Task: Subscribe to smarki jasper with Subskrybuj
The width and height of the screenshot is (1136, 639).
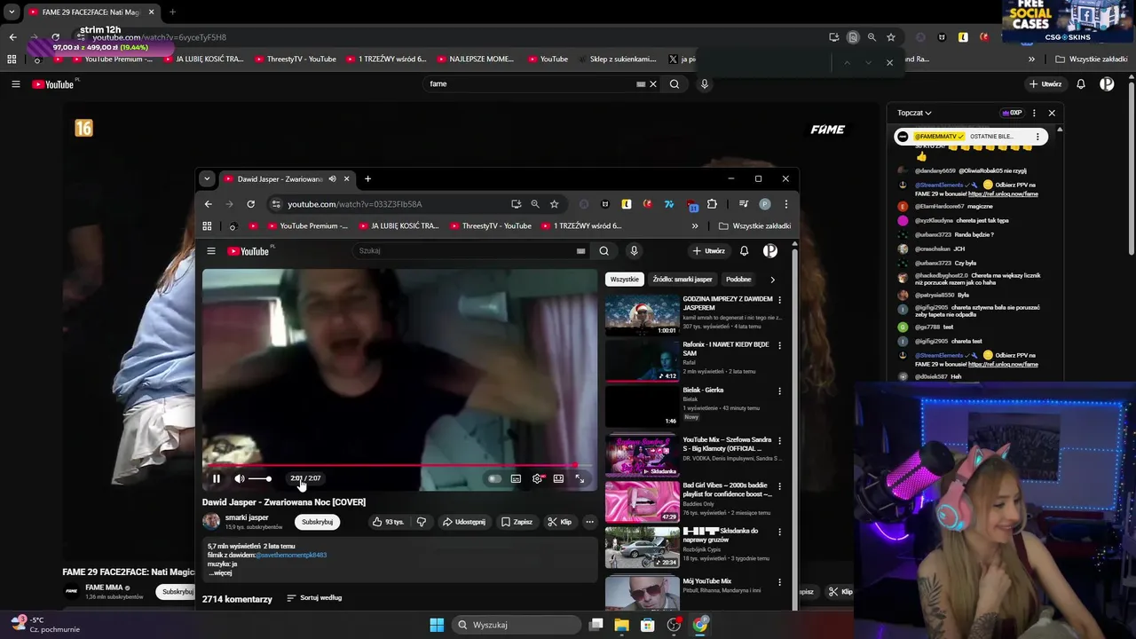Action: click(x=317, y=522)
